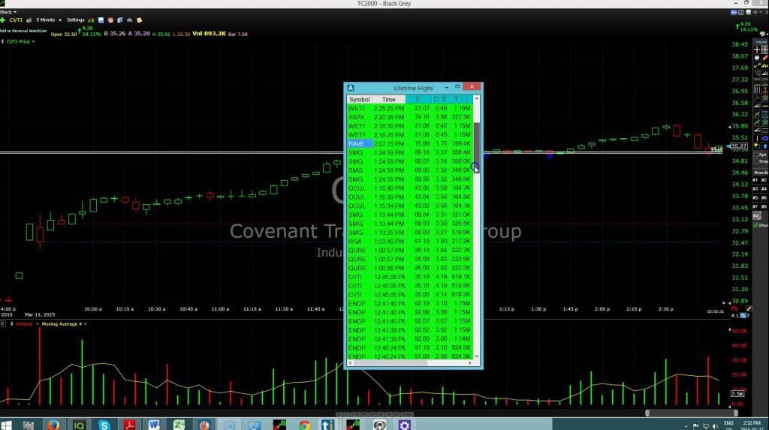Click the CVTI ticker symbol field
Image resolution: width=769 pixels, height=430 pixels.
click(16, 20)
